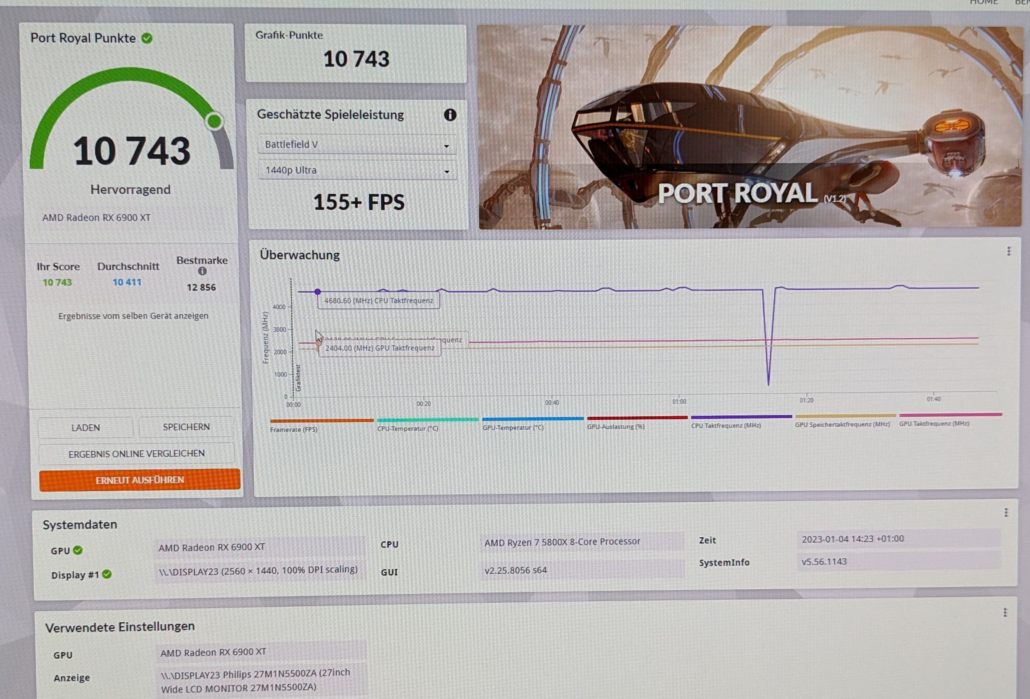Screen dimensions: 1030x699
Task: Open the Battlefield V game dropdown
Action: (x=357, y=145)
